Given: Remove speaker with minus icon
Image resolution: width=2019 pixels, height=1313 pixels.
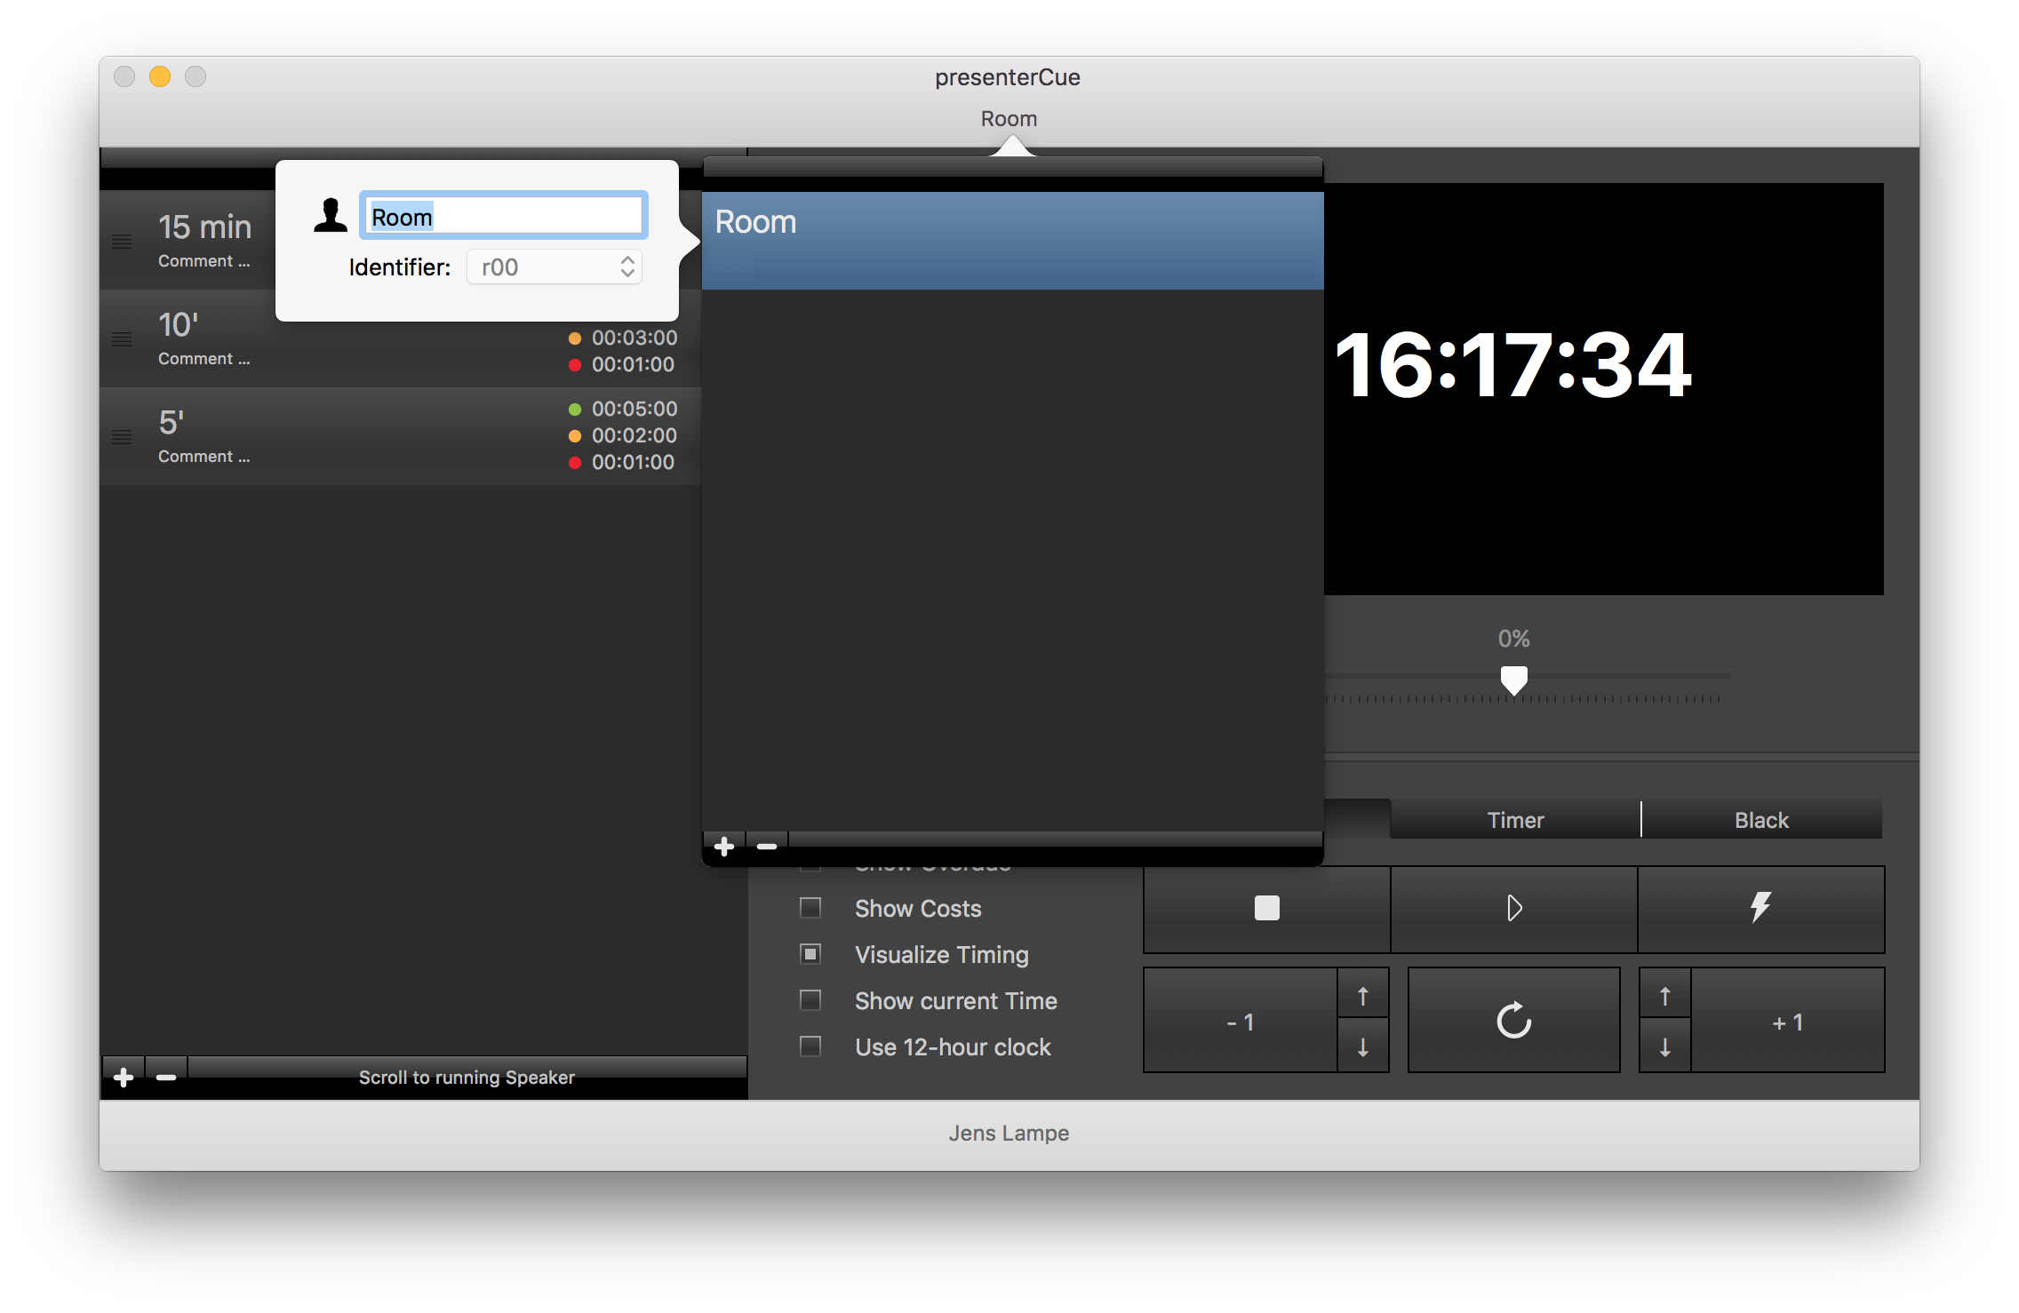Looking at the screenshot, I should click(166, 1078).
